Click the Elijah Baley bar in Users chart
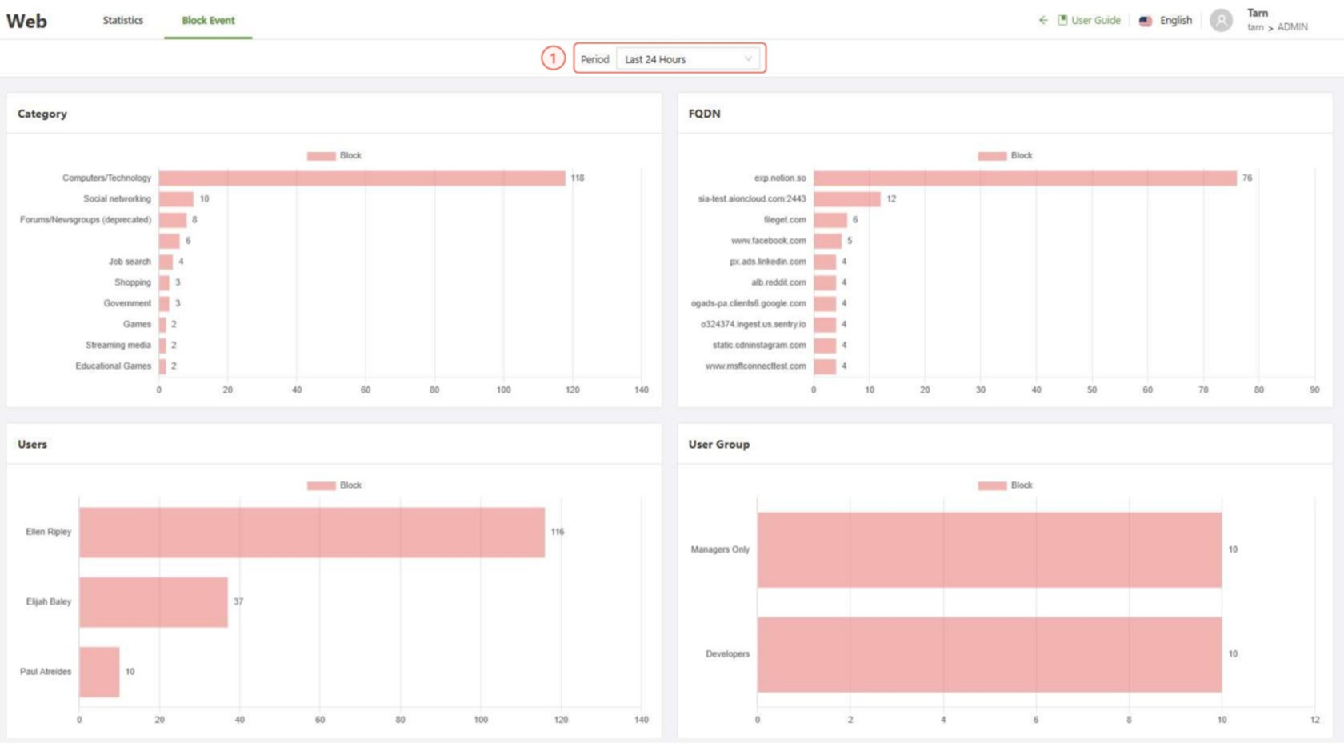This screenshot has height=751, width=1344. pyautogui.click(x=153, y=602)
